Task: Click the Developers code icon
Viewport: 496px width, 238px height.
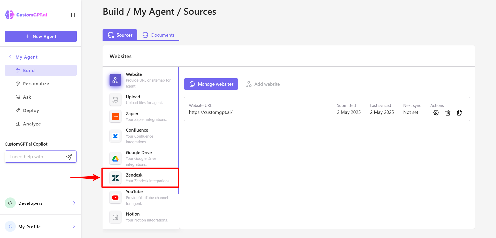Action: tap(10, 203)
